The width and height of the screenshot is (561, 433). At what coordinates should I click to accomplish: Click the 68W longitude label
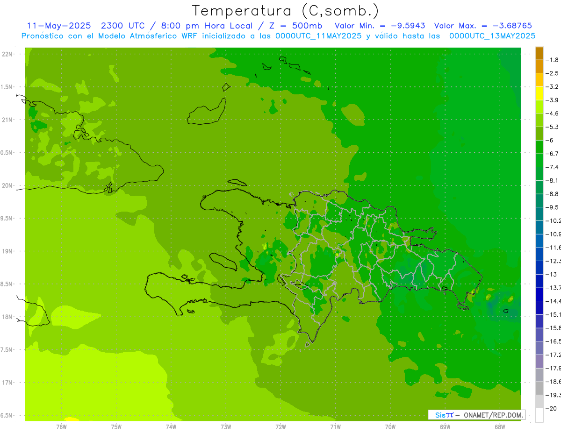pos(499,426)
